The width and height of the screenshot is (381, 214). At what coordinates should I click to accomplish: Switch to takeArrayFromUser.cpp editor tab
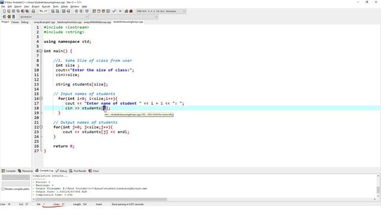70,22
